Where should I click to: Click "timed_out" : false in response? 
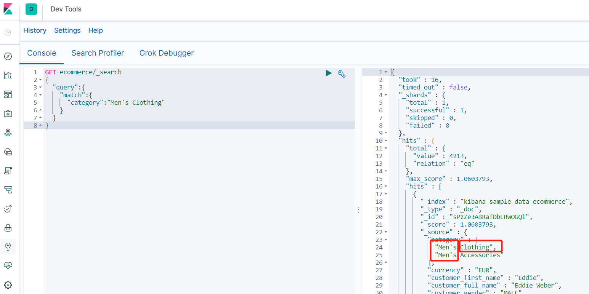[435, 87]
